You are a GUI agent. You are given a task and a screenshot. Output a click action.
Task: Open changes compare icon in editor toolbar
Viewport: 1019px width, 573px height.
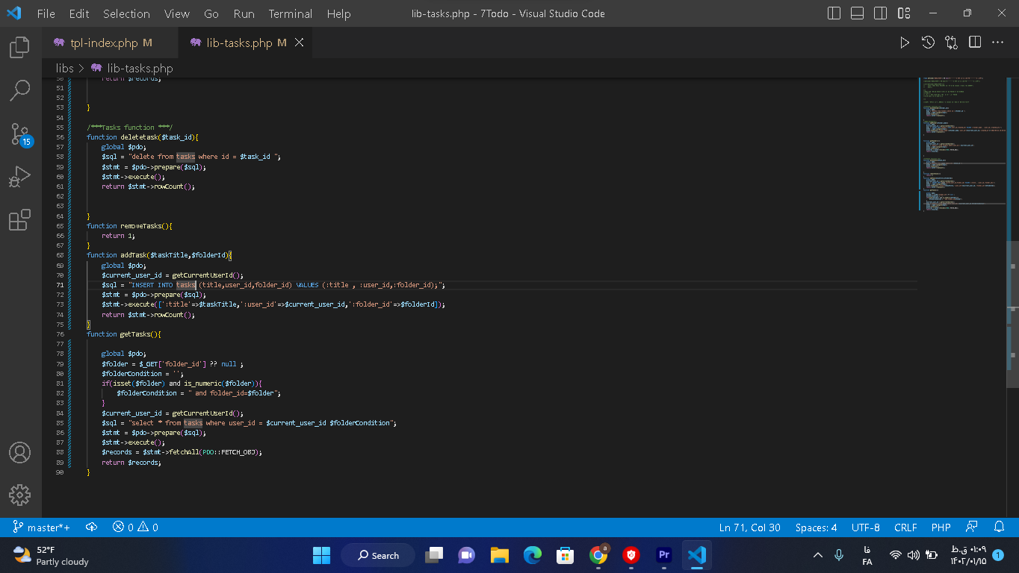[x=951, y=43]
